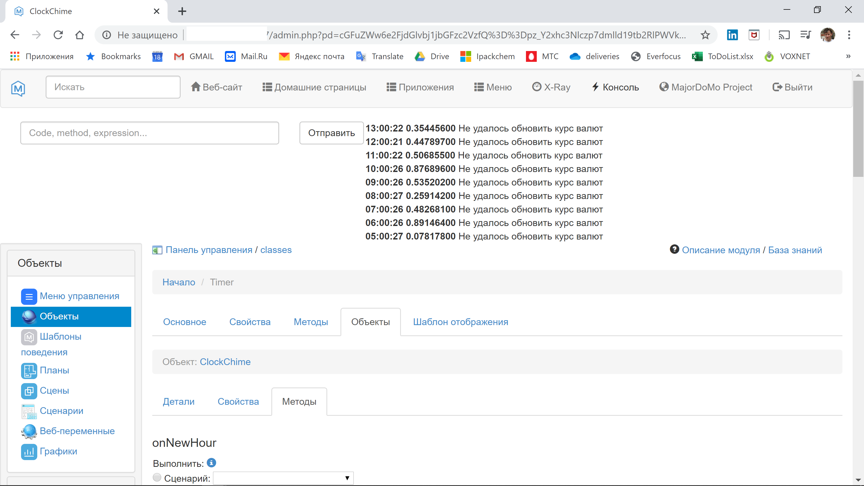864x486 pixels.
Task: Open Планы from the sidebar
Action: click(54, 370)
